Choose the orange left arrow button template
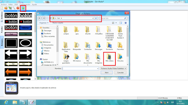 coord(11,72)
